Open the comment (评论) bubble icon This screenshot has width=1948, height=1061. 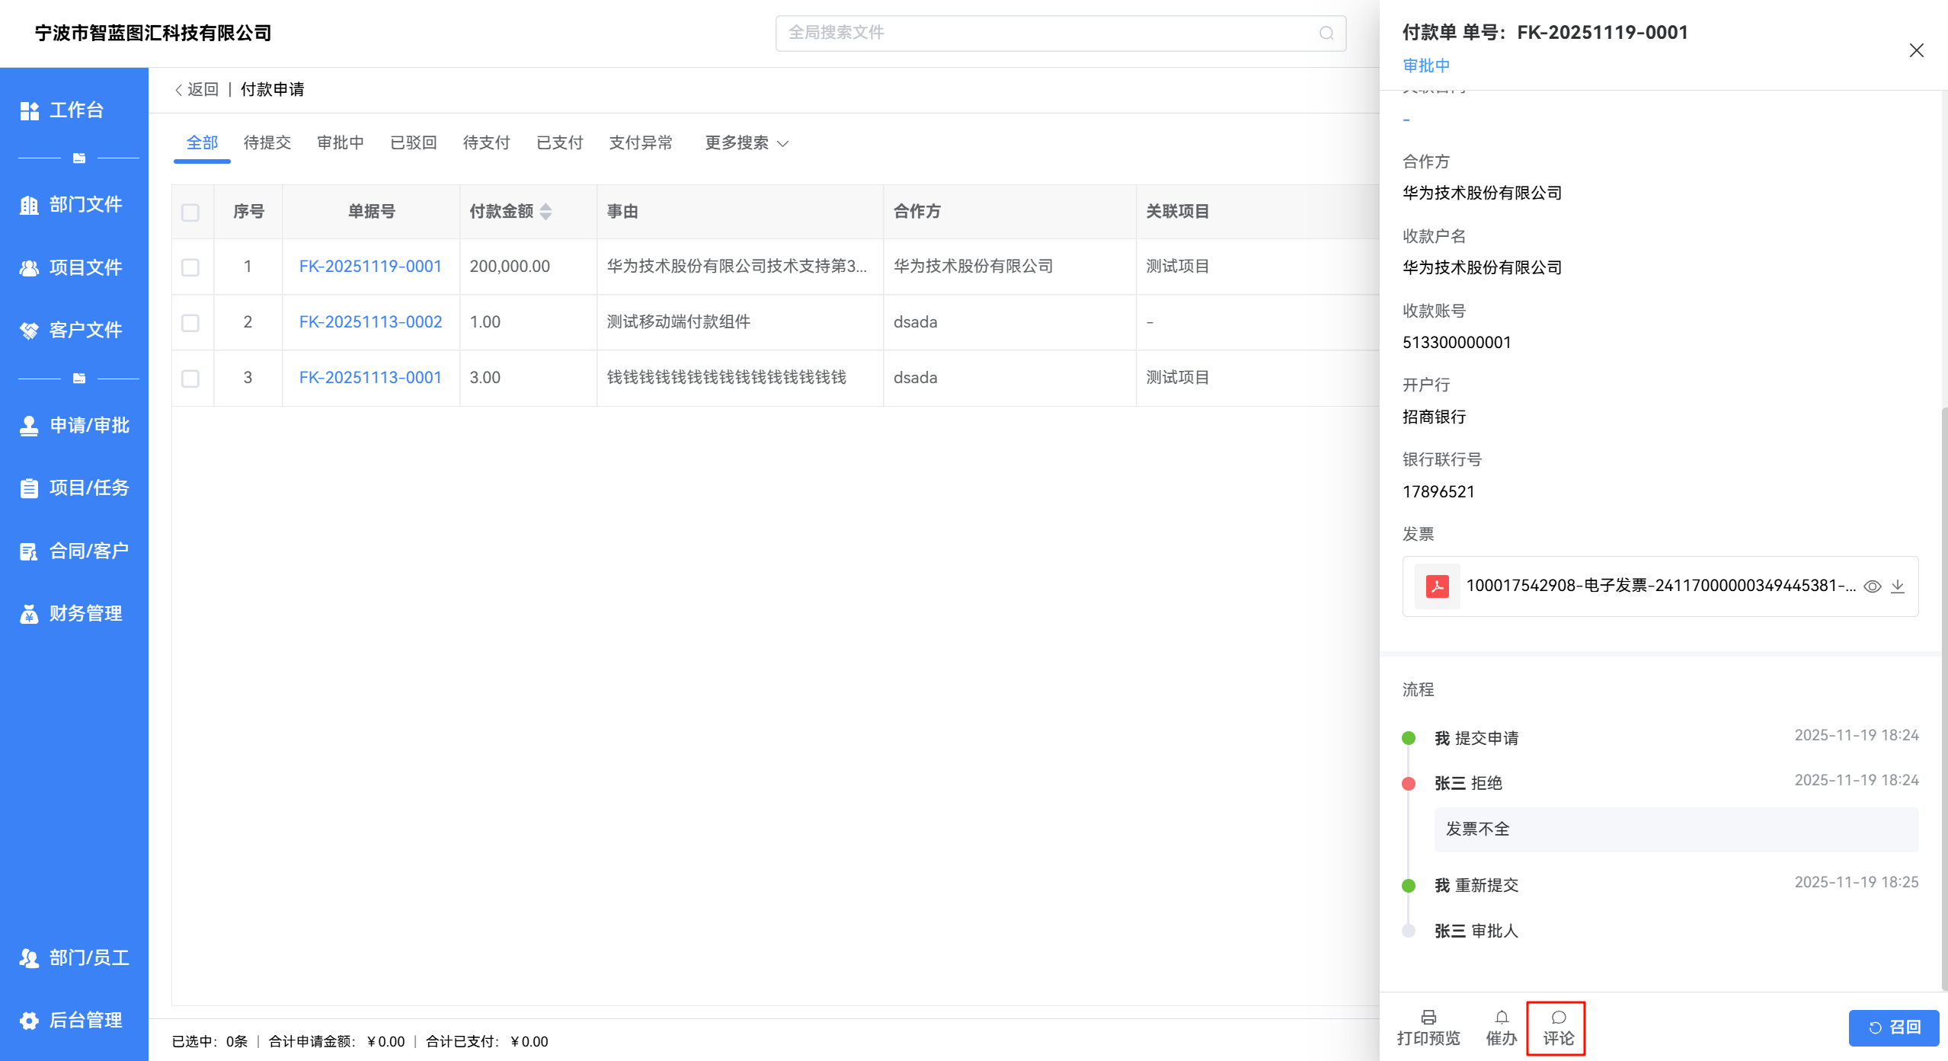point(1558,1018)
